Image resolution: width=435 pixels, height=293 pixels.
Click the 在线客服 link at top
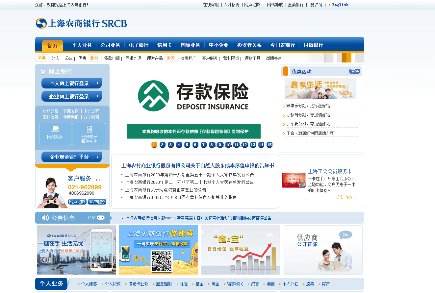210,5
